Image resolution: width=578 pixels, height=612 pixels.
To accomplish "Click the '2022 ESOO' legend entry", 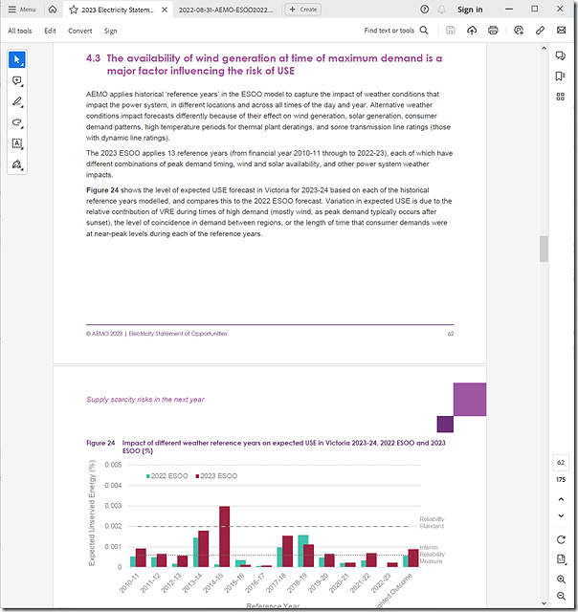I will pyautogui.click(x=167, y=476).
